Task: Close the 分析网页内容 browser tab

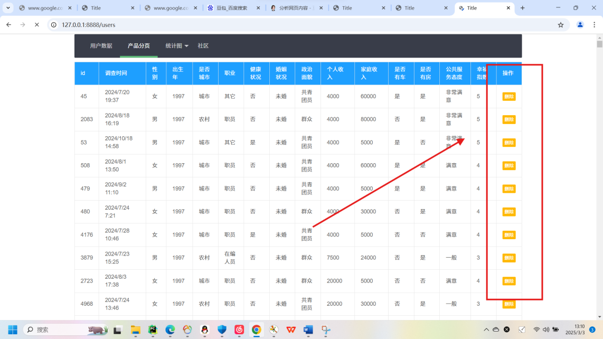Action: pyautogui.click(x=321, y=8)
